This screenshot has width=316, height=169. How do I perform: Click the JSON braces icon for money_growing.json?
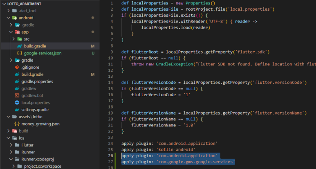point(17,124)
